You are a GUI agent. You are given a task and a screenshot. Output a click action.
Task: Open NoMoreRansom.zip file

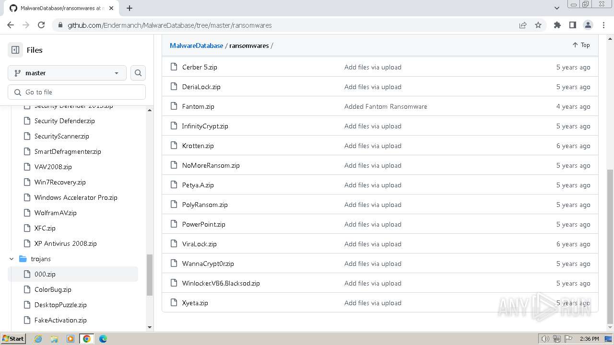click(211, 165)
